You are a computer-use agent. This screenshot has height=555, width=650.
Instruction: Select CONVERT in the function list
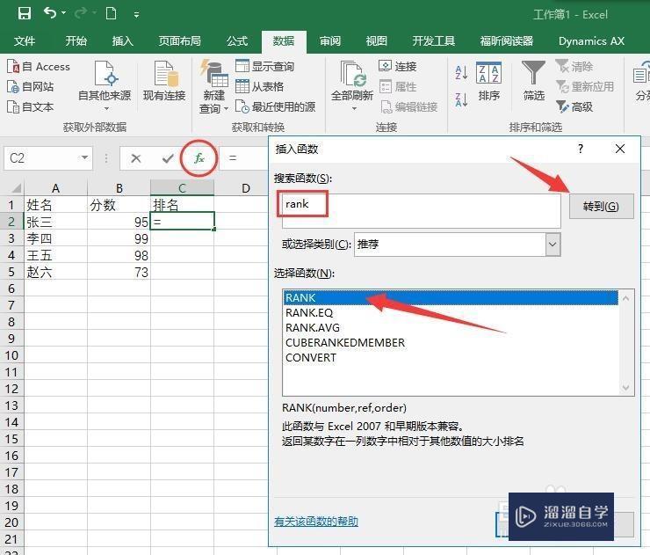point(451,357)
